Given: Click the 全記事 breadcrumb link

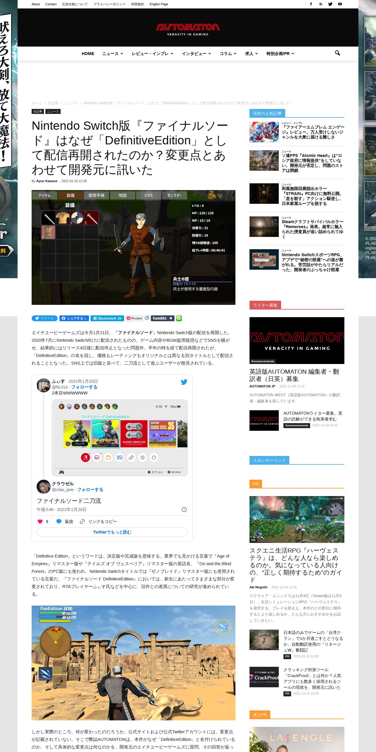Looking at the screenshot, I should [53, 103].
